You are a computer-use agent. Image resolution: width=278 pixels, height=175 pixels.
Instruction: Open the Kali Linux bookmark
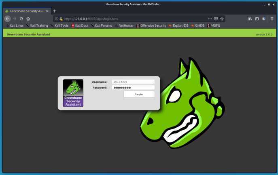(x=15, y=25)
